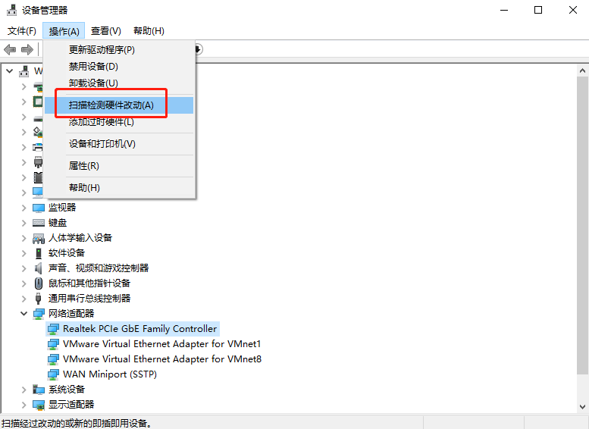Click the back arrow toolbar icon
This screenshot has height=429, width=589.
pos(10,49)
